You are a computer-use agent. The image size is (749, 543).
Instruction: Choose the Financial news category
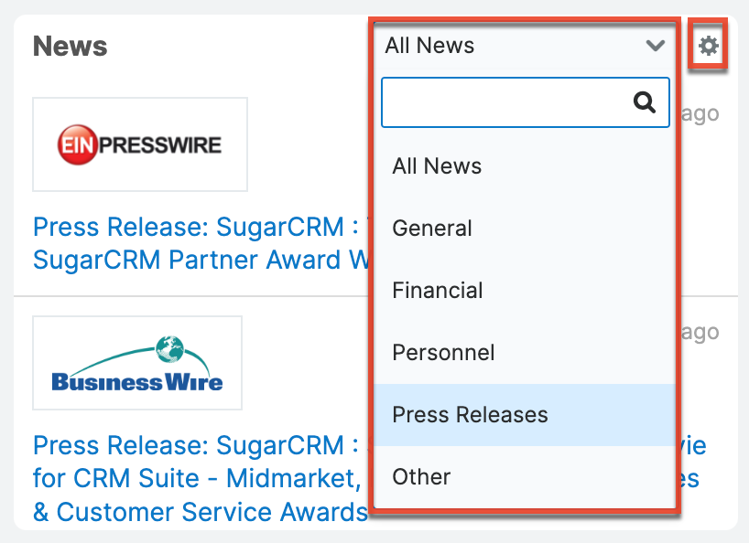click(438, 290)
